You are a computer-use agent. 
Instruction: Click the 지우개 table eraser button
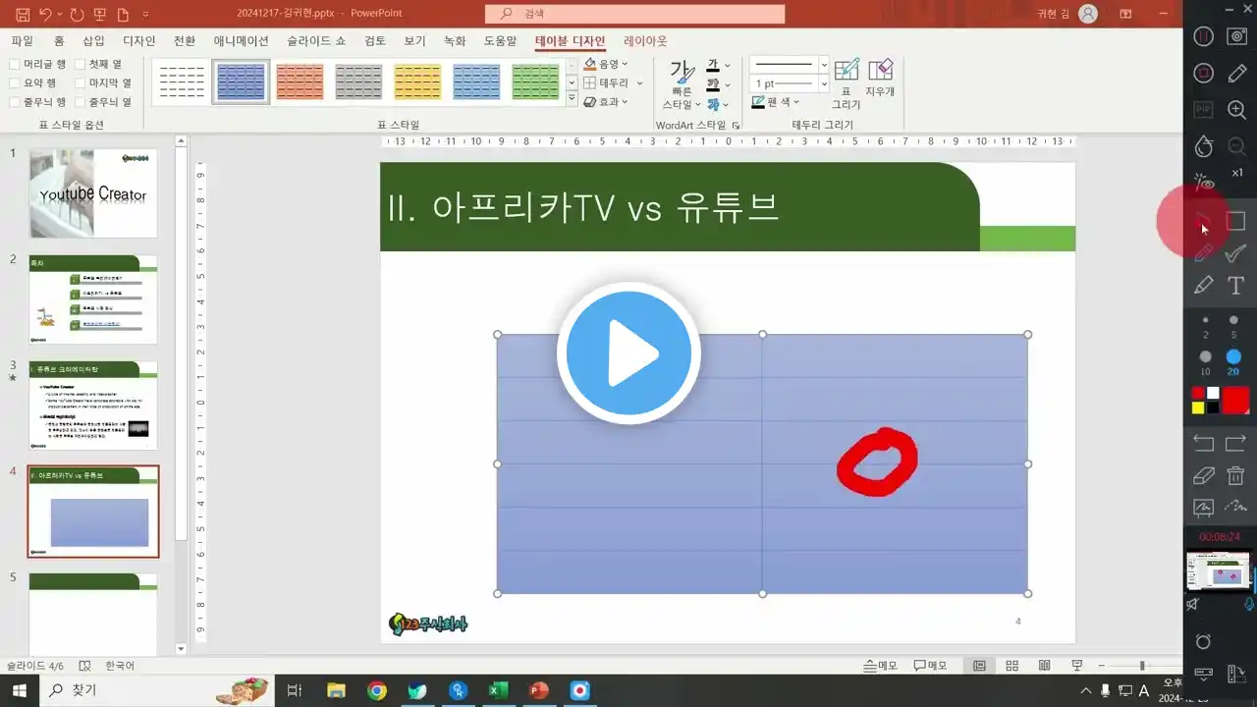[880, 78]
